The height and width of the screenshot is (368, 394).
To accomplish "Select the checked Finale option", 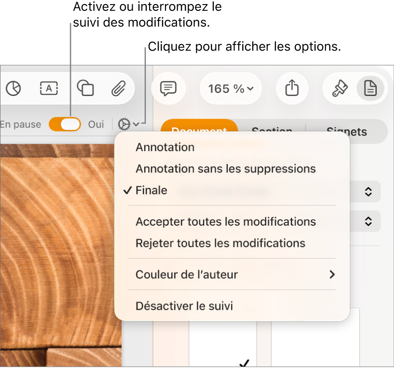I will pos(232,191).
